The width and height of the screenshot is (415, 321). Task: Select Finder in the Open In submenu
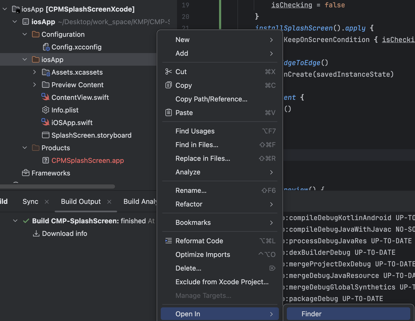coord(311,314)
